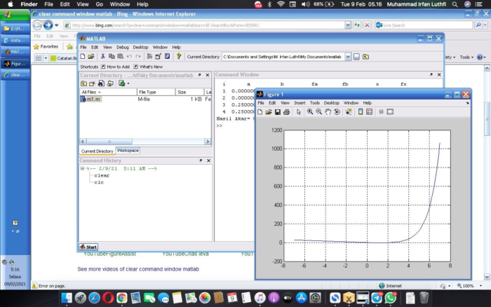Click Print Figure printer icon

286,112
